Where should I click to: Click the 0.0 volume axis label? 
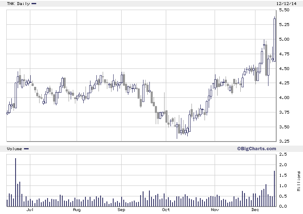283,206
